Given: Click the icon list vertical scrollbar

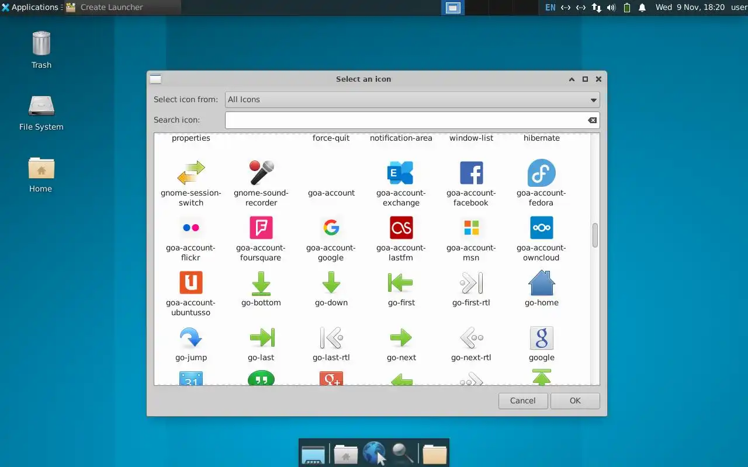Looking at the screenshot, I should [x=595, y=235].
